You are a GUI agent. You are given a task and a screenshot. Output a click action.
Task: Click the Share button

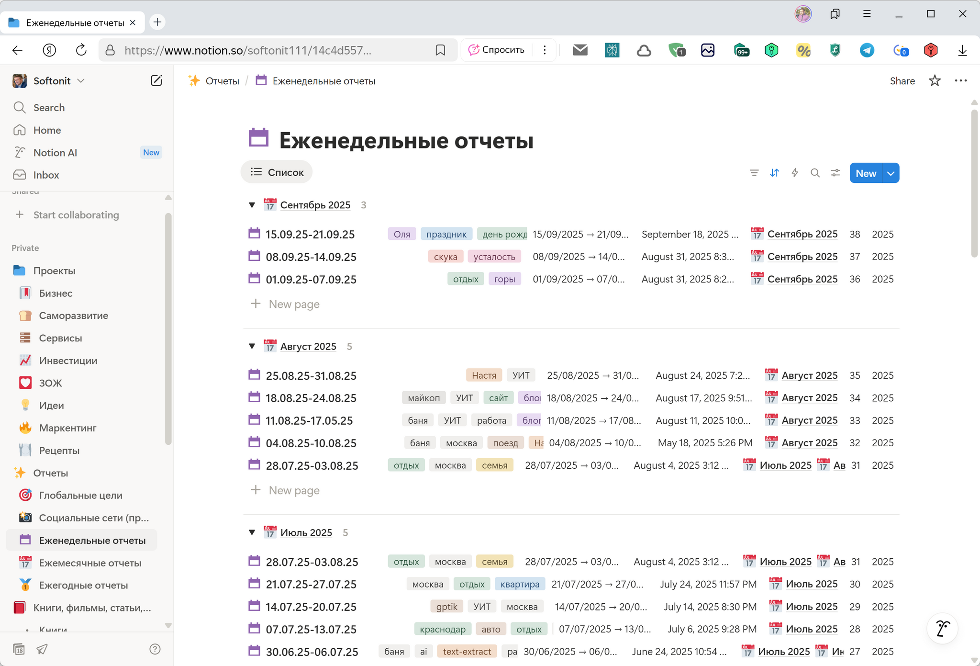pos(902,81)
